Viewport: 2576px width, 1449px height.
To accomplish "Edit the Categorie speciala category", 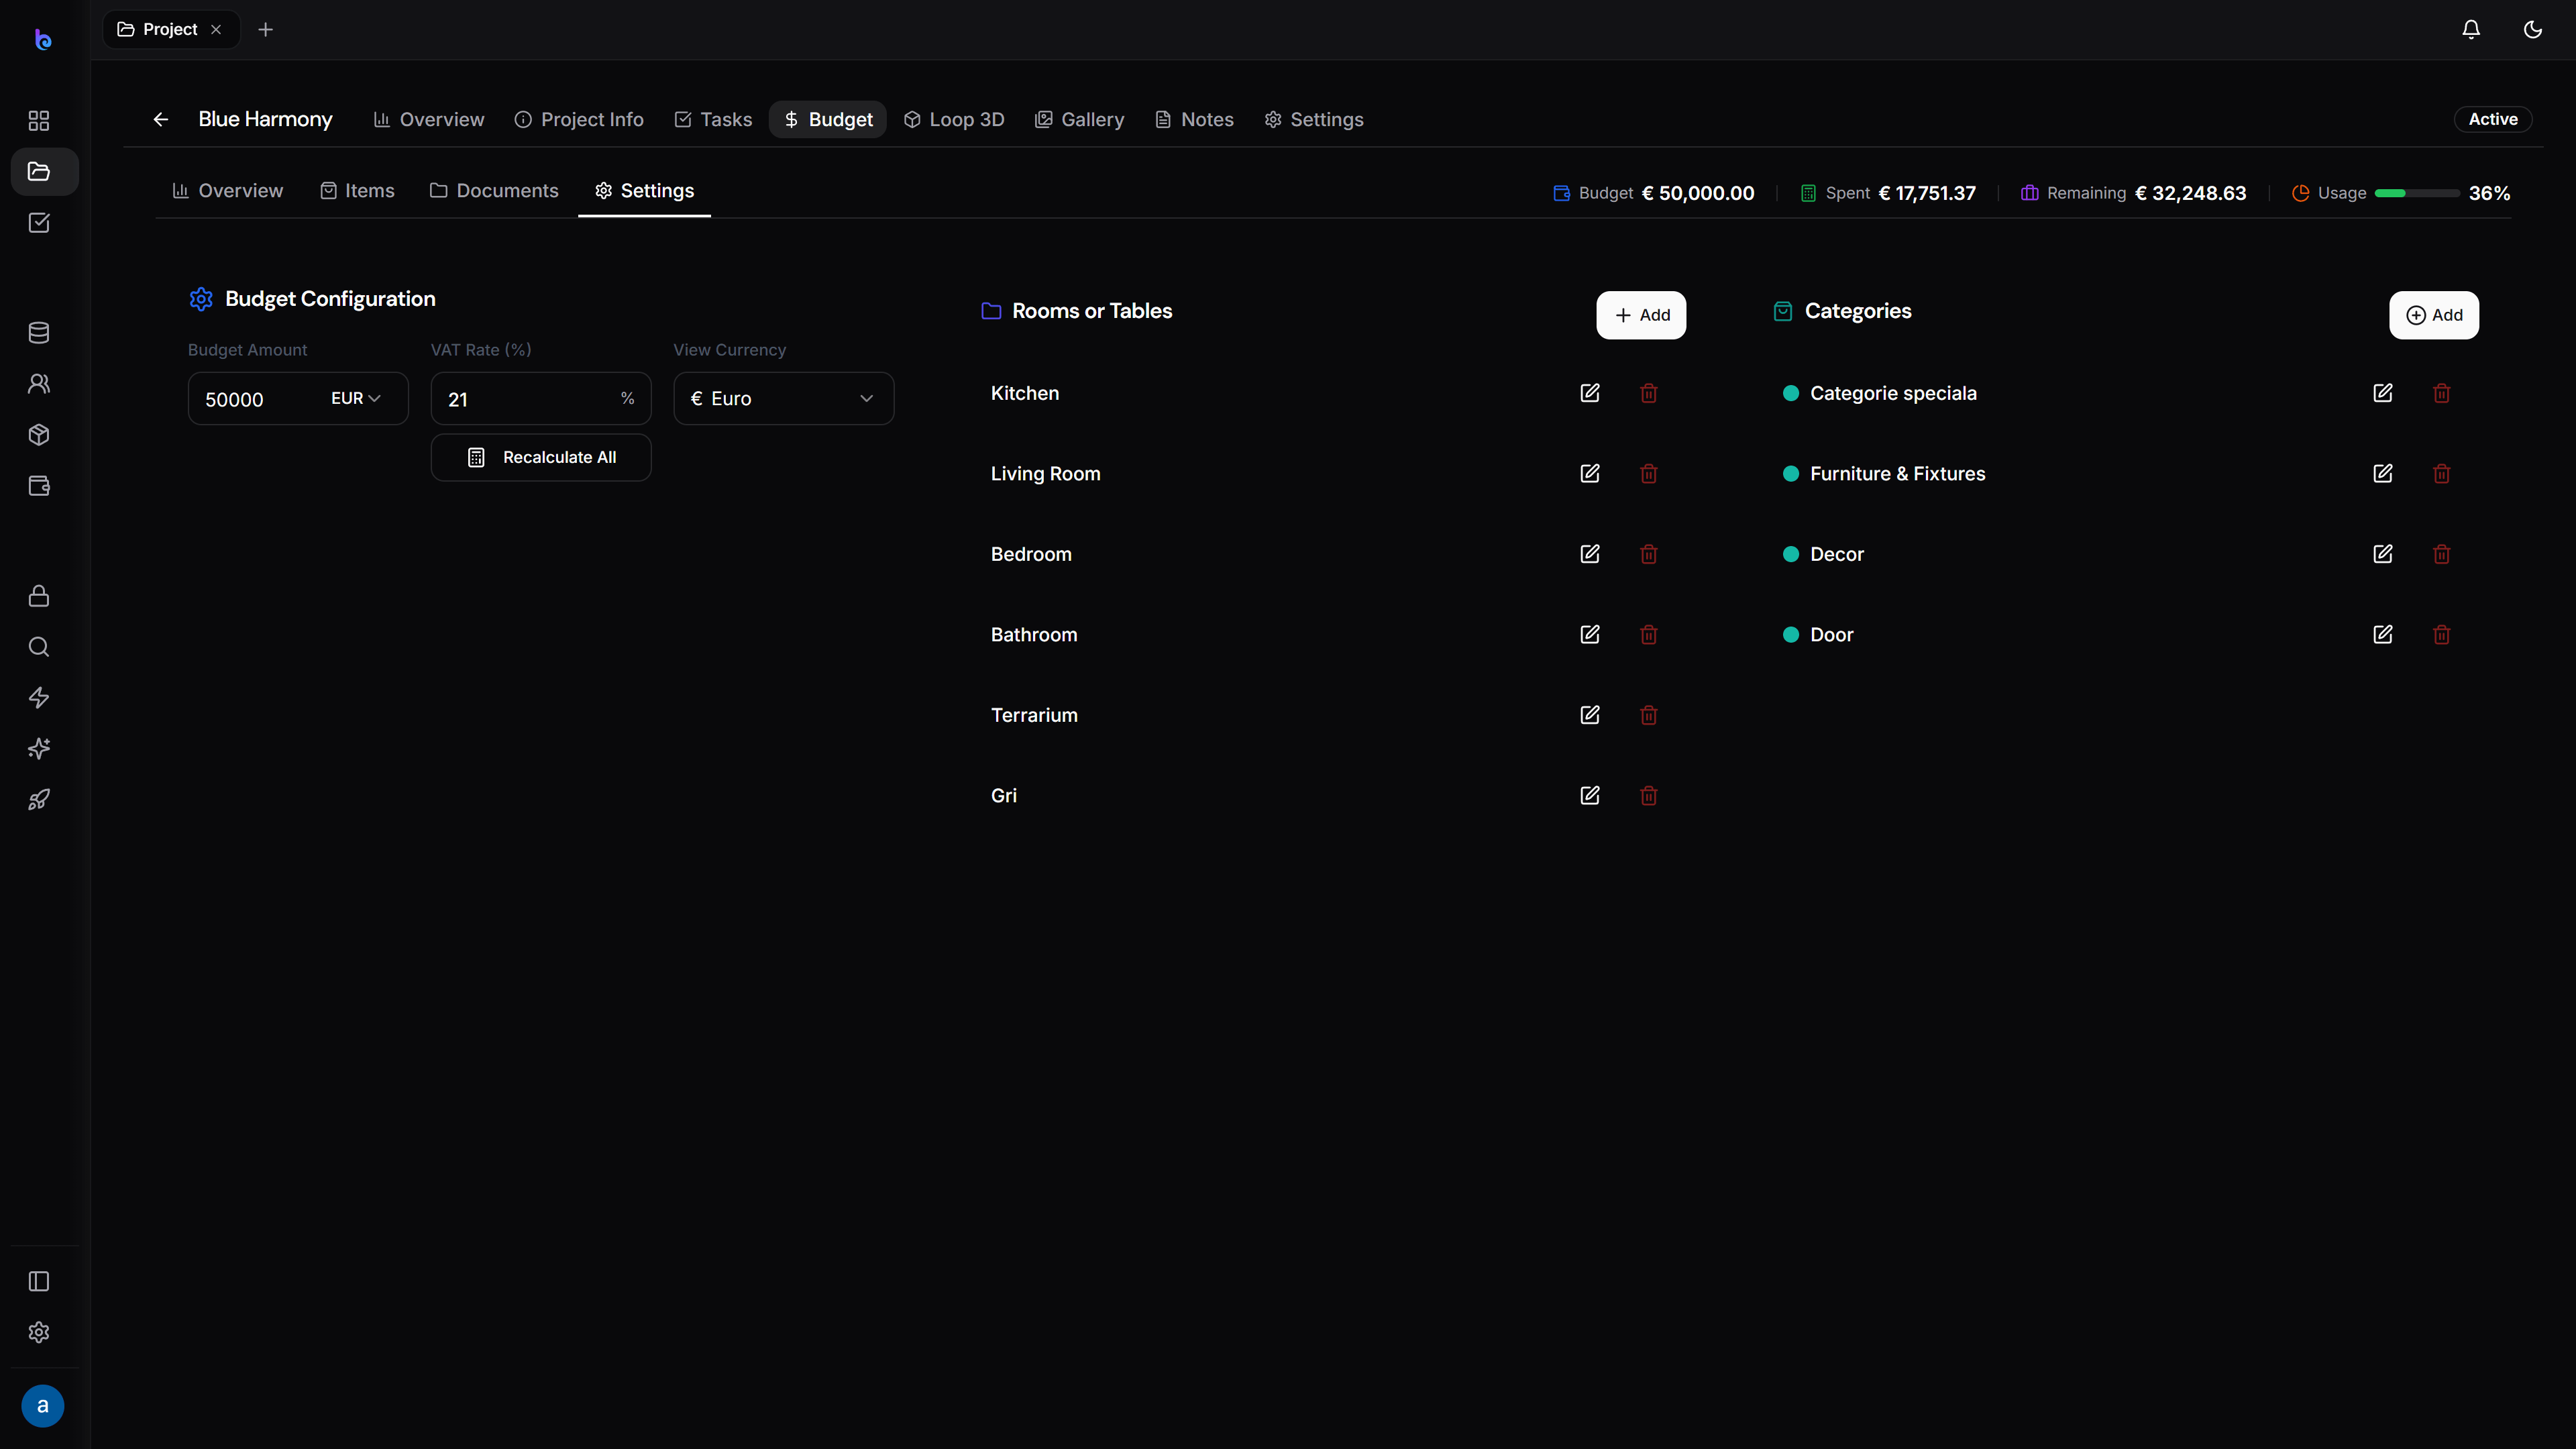I will click(2383, 393).
